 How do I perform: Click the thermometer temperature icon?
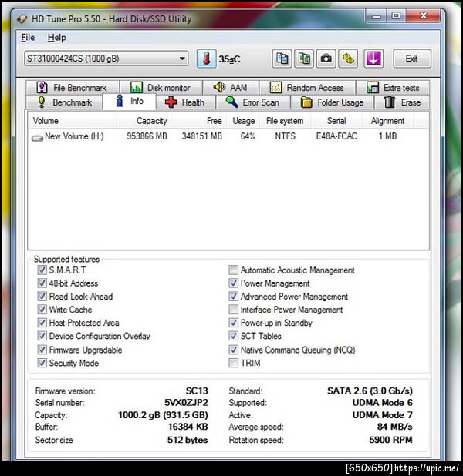[x=206, y=59]
